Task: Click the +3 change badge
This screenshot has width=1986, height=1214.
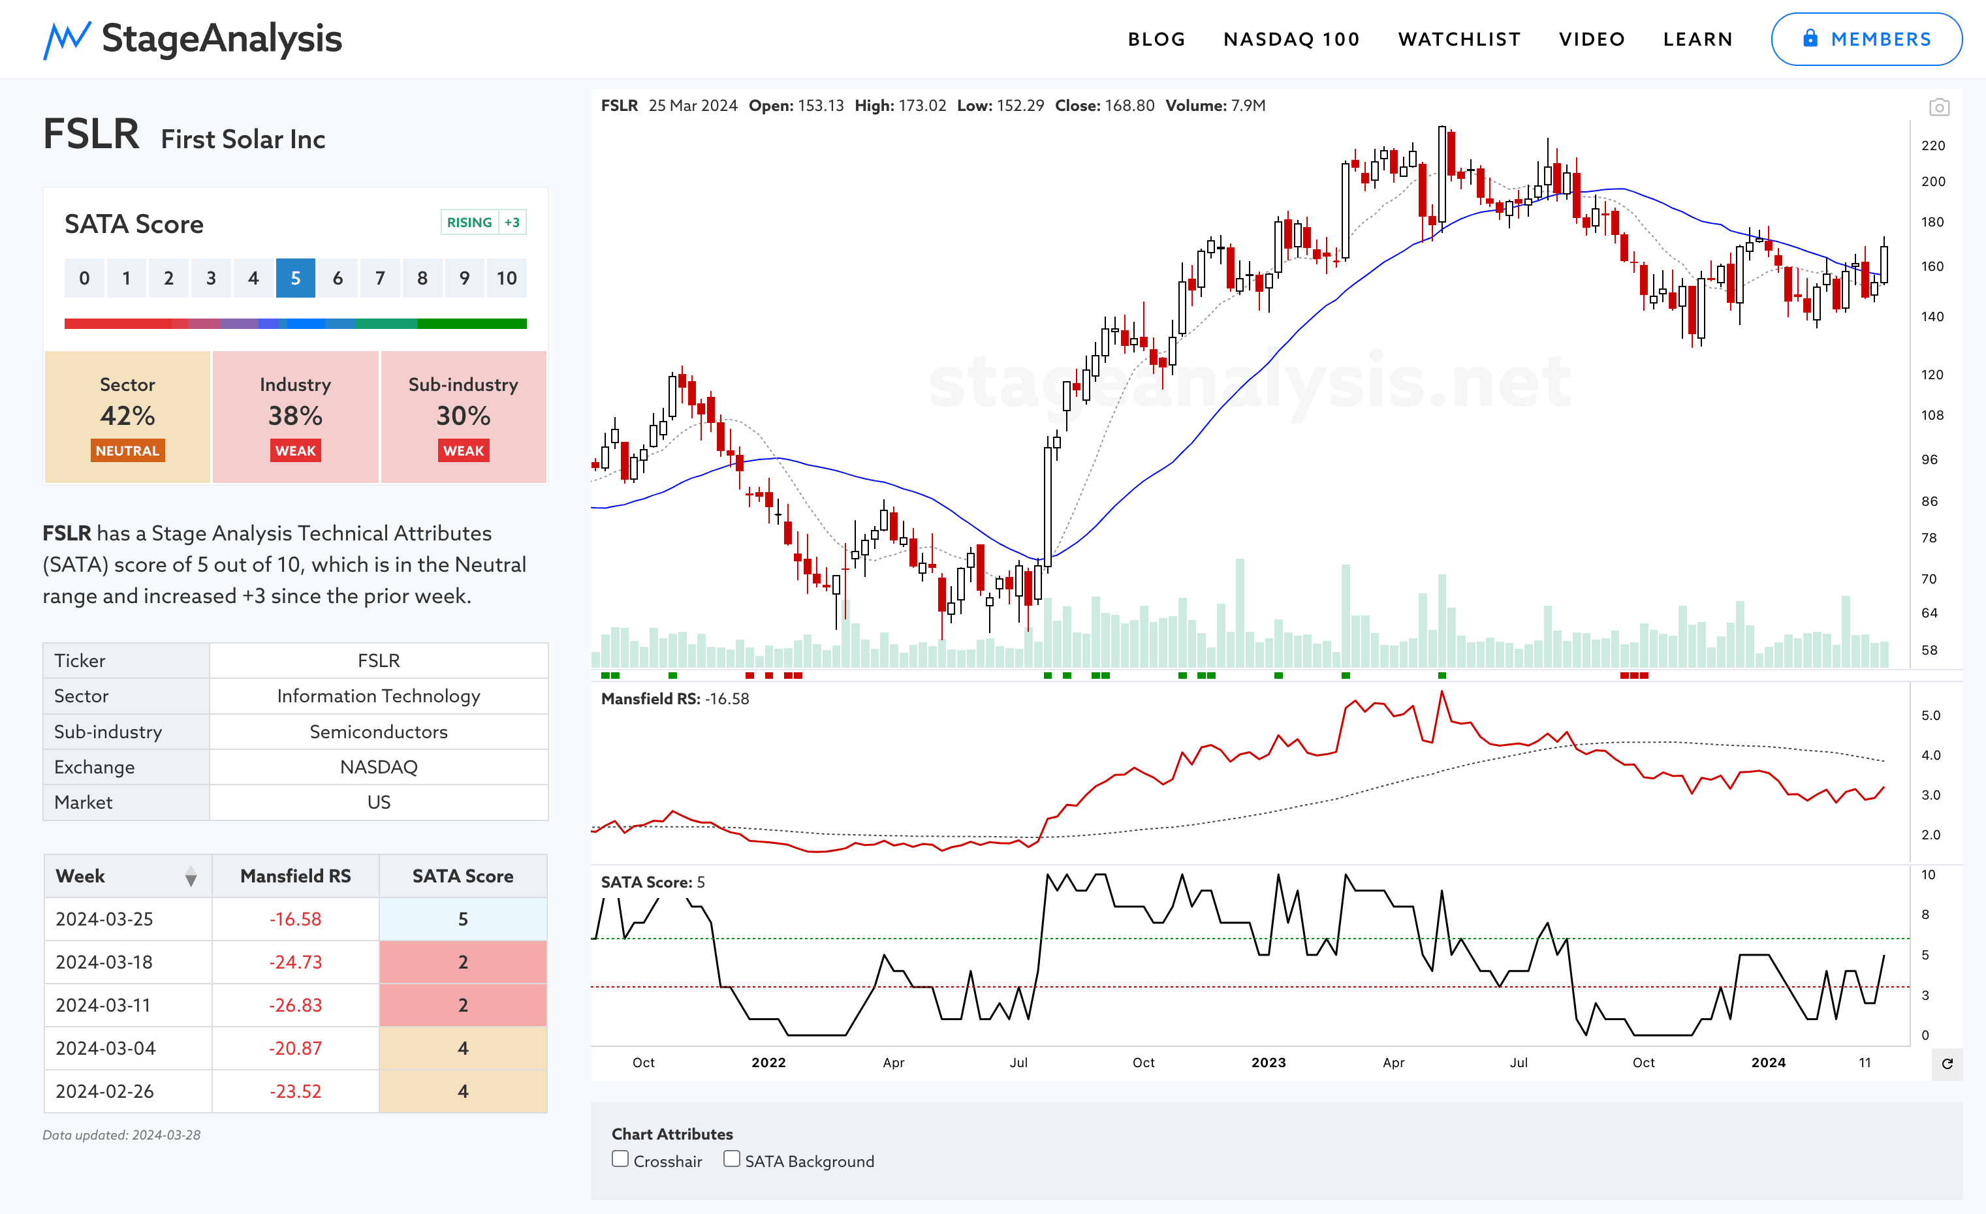Action: (x=512, y=223)
